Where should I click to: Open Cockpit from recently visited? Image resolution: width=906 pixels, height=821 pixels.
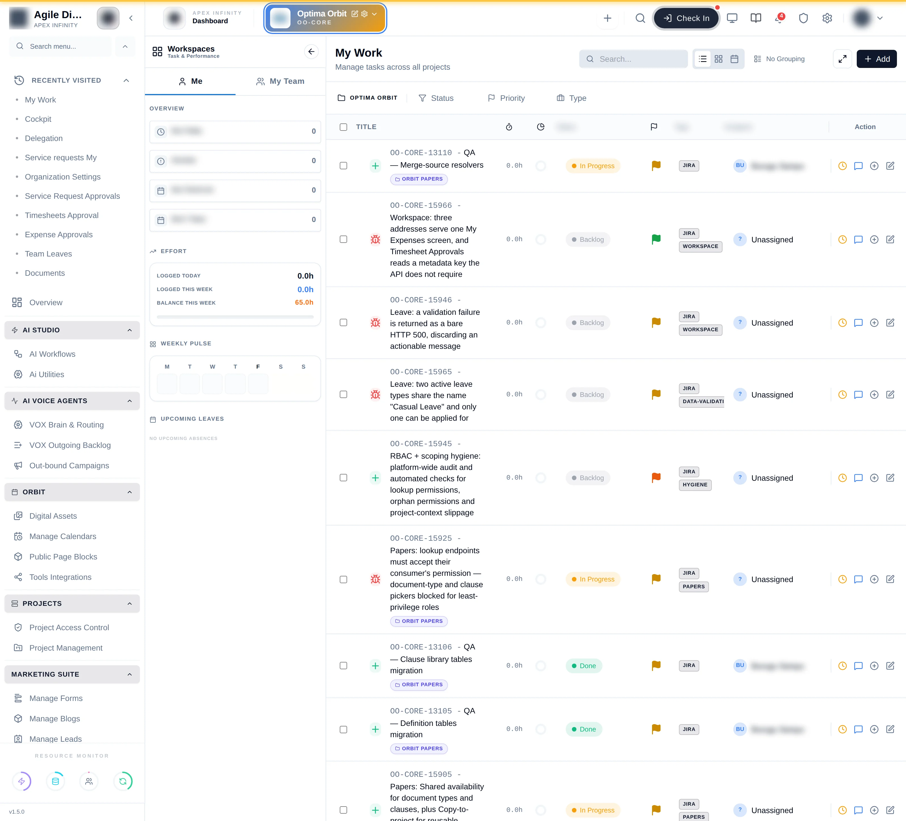pyautogui.click(x=38, y=119)
